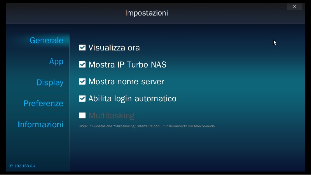This screenshot has height=175, width=311.
Task: Click the Impostazioni window title
Action: 146,13
